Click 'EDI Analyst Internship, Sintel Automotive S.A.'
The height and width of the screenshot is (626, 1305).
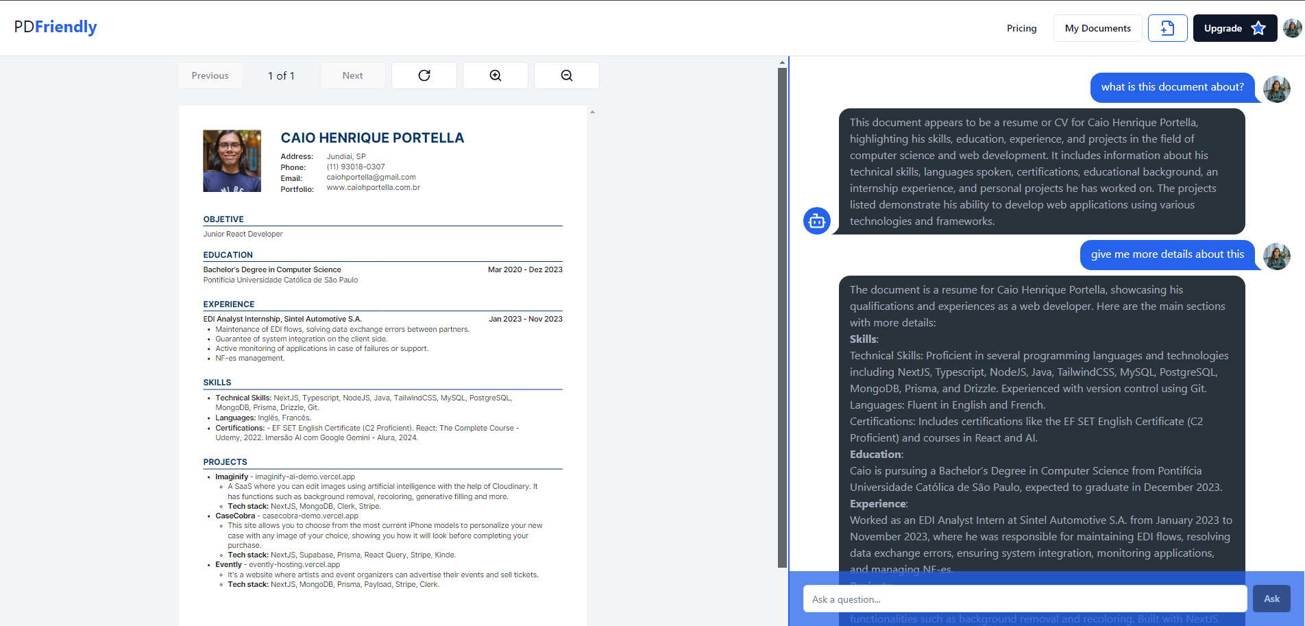click(x=282, y=320)
